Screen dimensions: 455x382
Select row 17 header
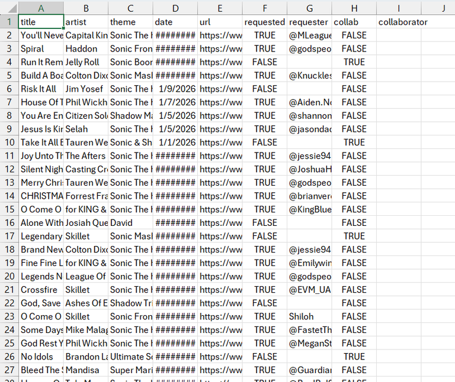coord(9,236)
